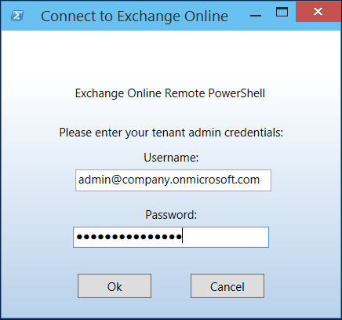Click the 'Connect to Exchange Online' title text
This screenshot has width=342, height=320.
click(x=134, y=16)
